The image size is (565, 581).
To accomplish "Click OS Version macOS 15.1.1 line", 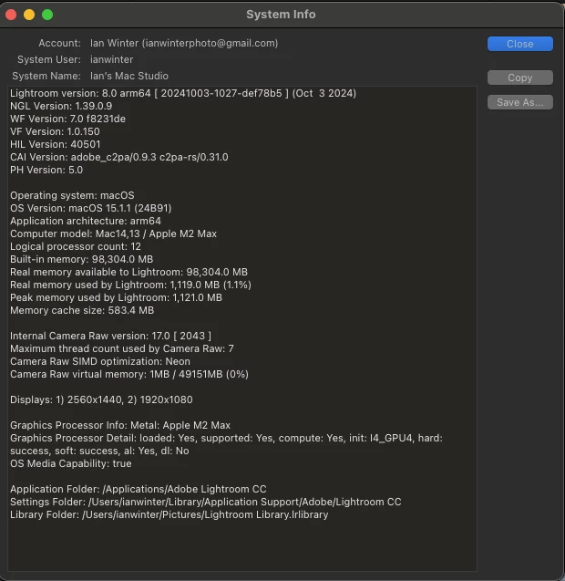I will click(91, 208).
